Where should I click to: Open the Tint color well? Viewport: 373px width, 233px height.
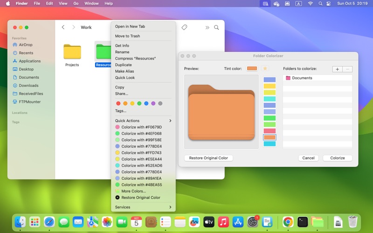coord(252,69)
